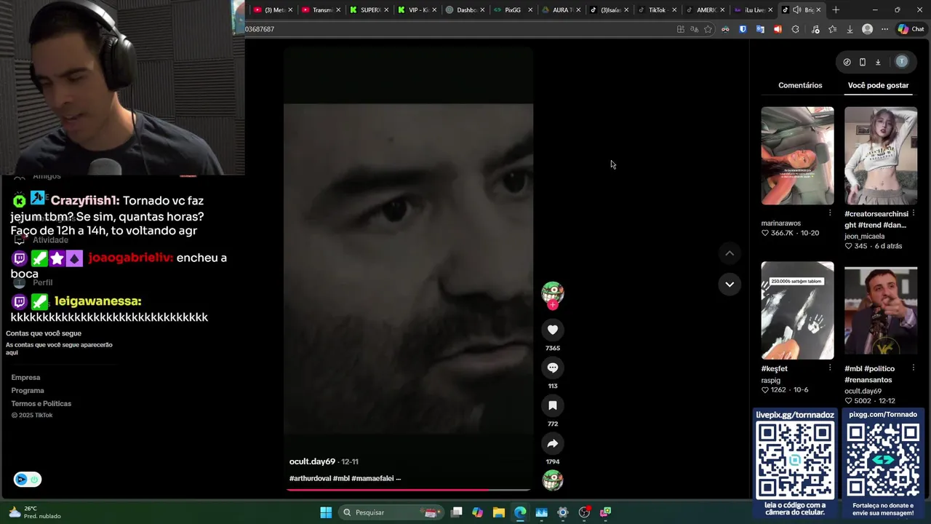Open browser settings and more menu
This screenshot has height=524, width=931.
pyautogui.click(x=884, y=29)
